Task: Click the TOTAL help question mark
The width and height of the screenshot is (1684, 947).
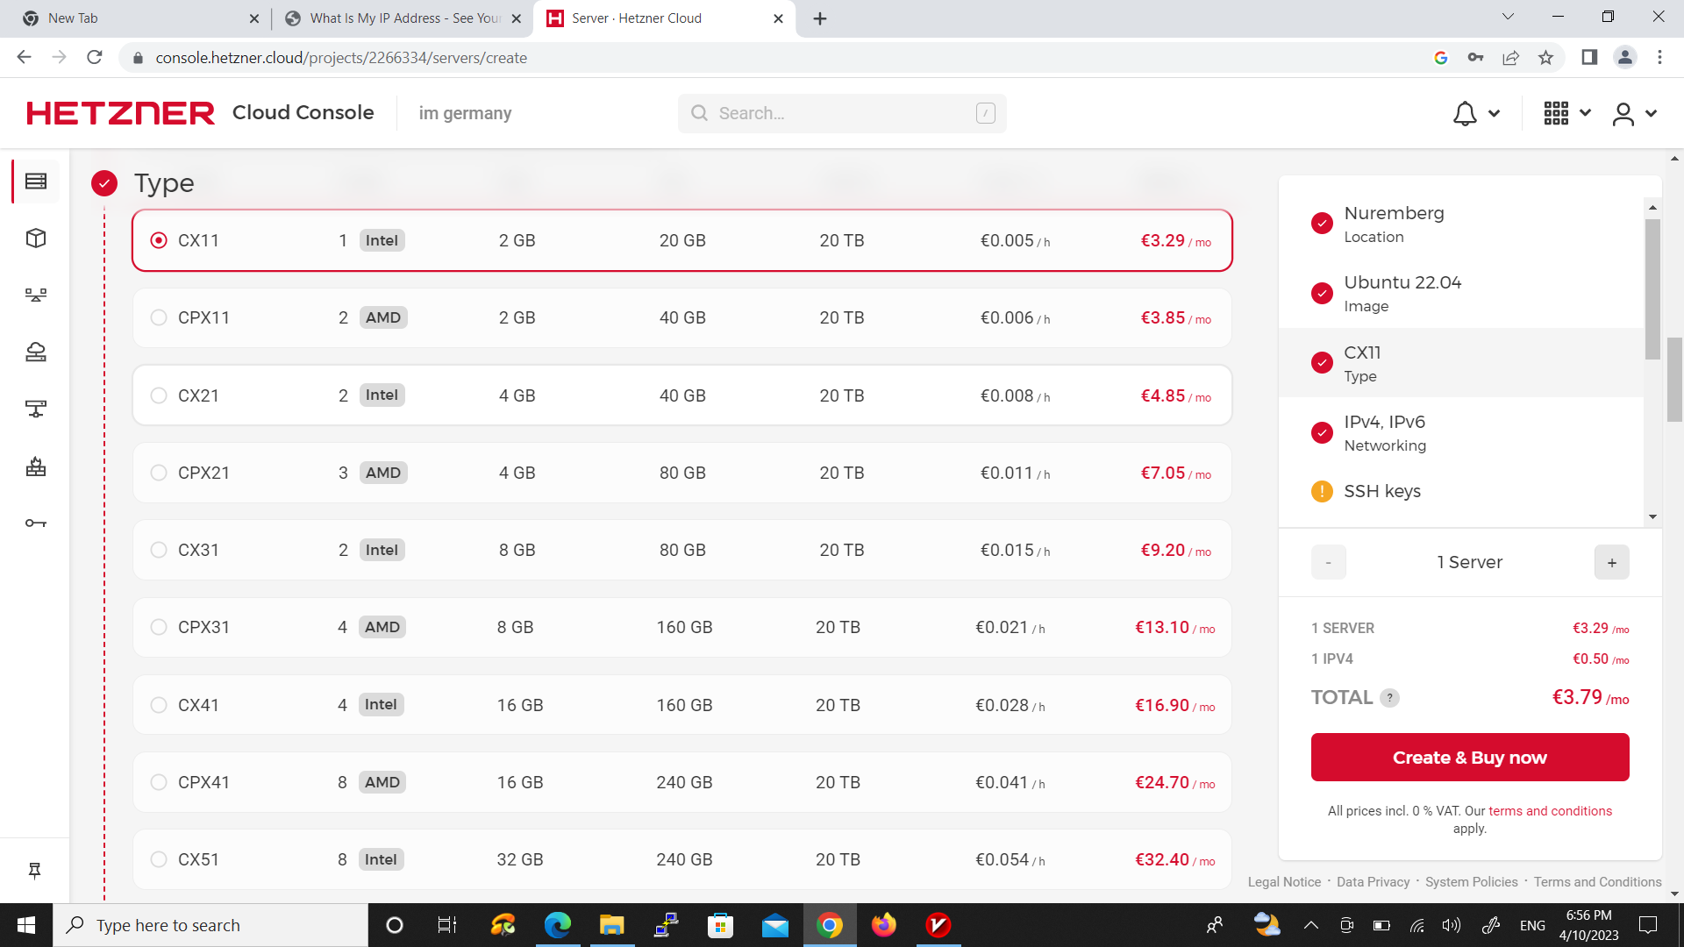Action: click(x=1389, y=698)
